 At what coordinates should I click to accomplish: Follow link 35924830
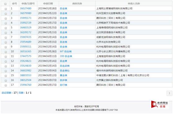[26, 66]
